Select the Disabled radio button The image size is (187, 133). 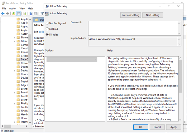pyautogui.click(x=47, y=35)
